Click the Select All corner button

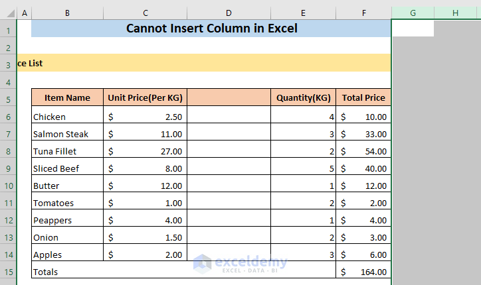[7, 13]
